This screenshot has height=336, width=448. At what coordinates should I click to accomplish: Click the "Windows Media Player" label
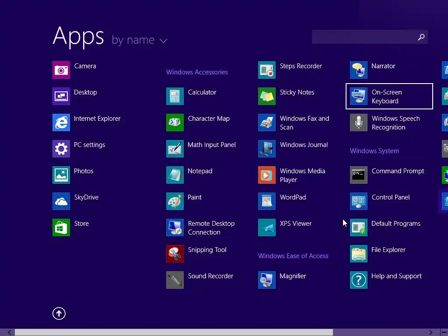pyautogui.click(x=302, y=175)
